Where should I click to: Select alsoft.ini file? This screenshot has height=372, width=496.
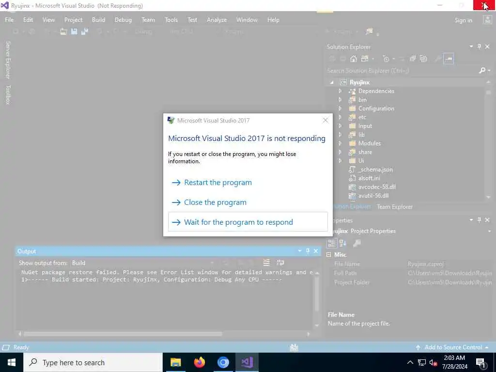(x=369, y=178)
